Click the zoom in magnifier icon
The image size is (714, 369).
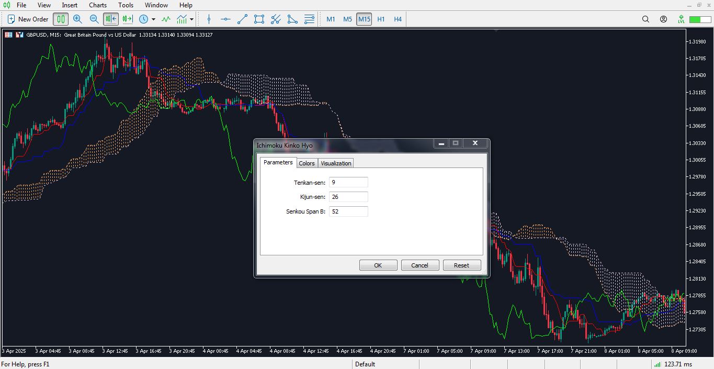(x=77, y=19)
